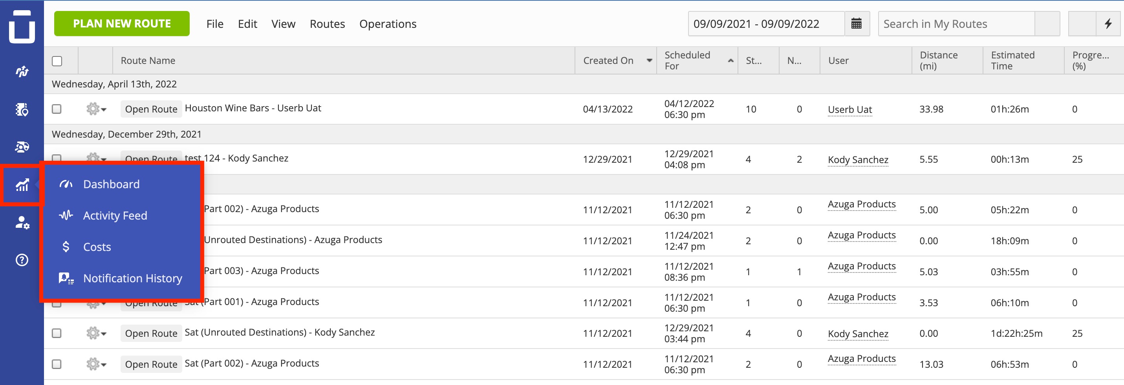Click the Distance (mi) column header

tap(947, 60)
